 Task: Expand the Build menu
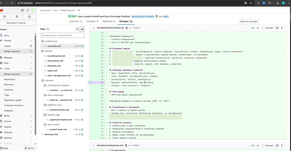[17, 116]
